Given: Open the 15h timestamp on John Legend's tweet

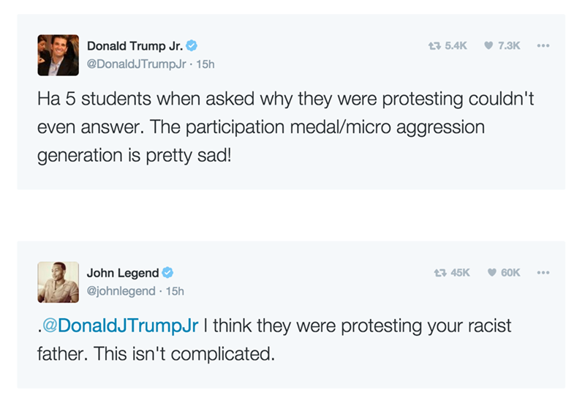Looking at the screenshot, I should [175, 291].
